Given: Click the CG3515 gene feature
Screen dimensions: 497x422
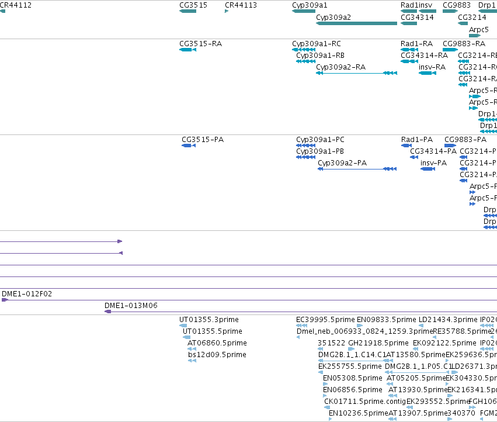Looking at the screenshot, I should (x=187, y=11).
